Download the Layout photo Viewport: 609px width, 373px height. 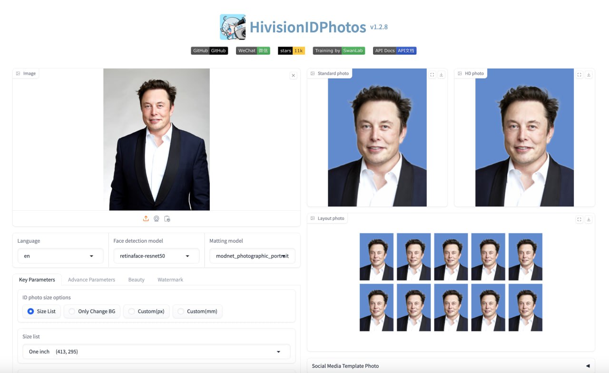(x=589, y=219)
